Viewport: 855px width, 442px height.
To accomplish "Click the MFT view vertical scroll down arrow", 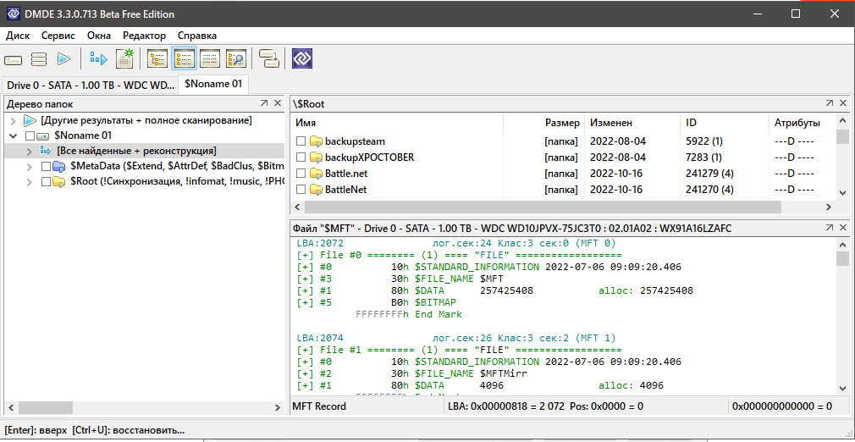I will click(x=842, y=387).
